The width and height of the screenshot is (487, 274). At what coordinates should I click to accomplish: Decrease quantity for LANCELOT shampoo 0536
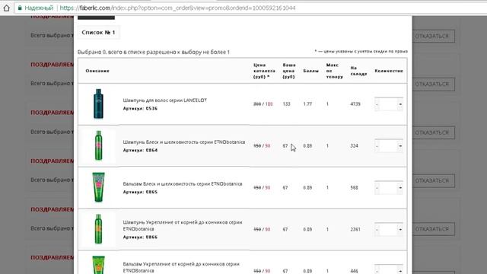[377, 104]
